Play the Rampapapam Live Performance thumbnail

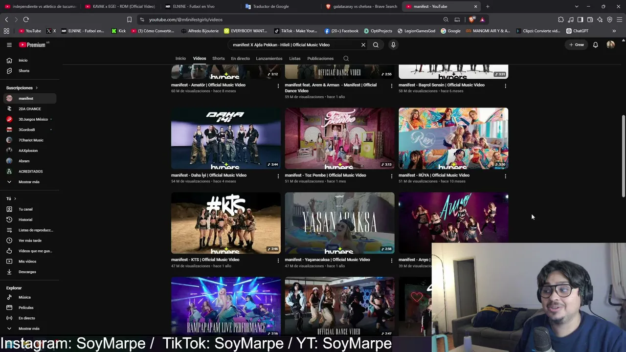(226, 307)
